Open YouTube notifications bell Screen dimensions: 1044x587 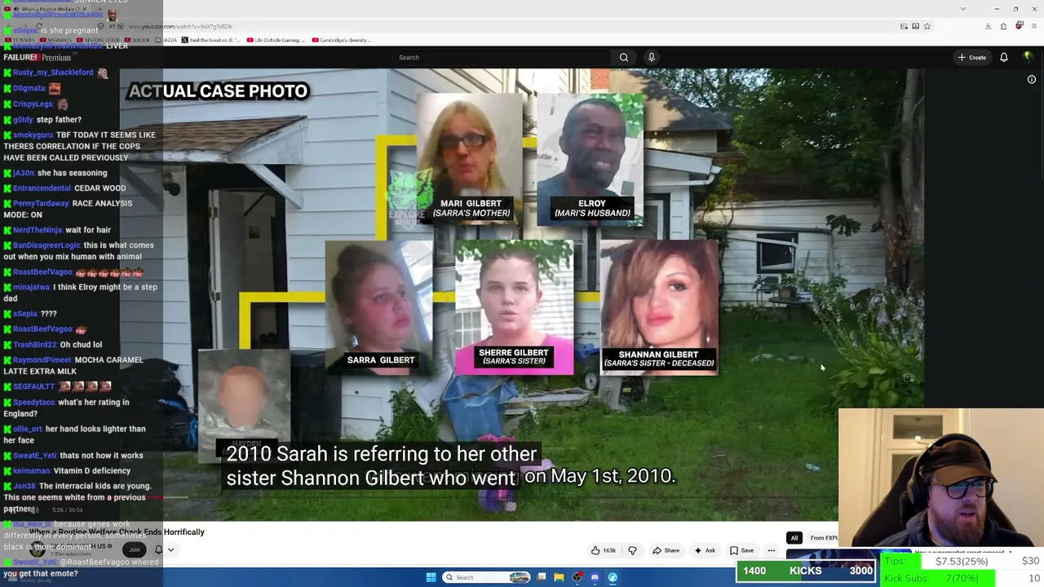[x=1004, y=57]
